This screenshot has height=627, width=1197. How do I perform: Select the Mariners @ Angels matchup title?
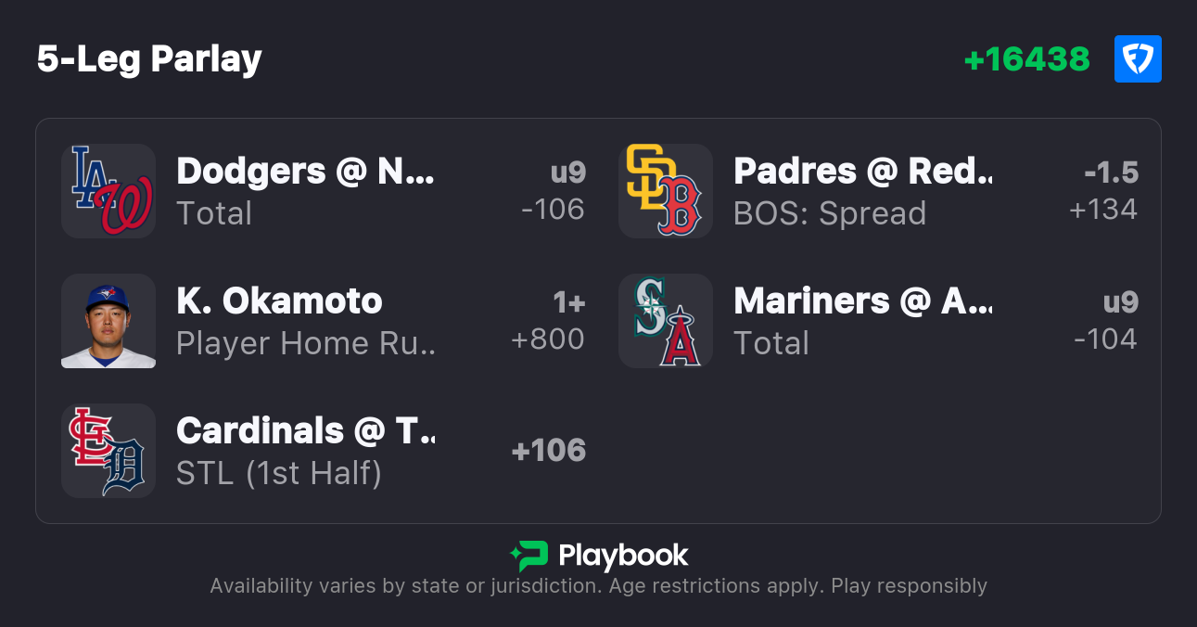click(x=862, y=301)
